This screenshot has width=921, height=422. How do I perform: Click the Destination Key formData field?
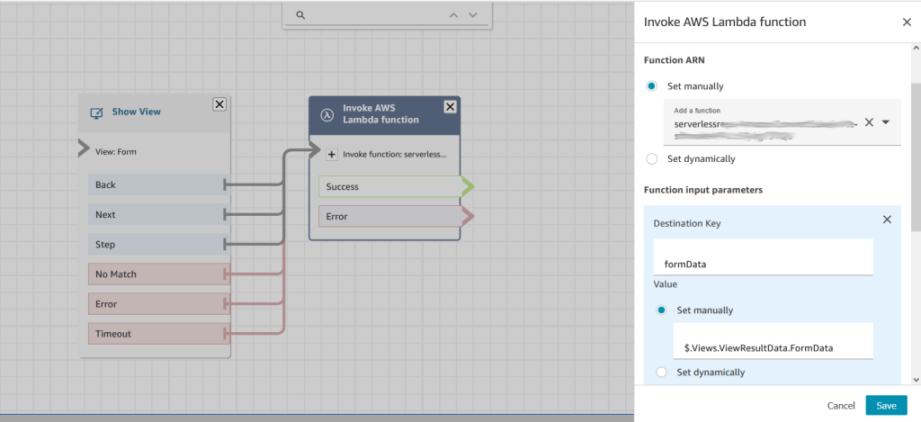[763, 256]
